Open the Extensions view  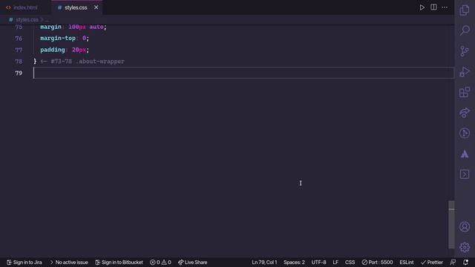[x=465, y=92]
